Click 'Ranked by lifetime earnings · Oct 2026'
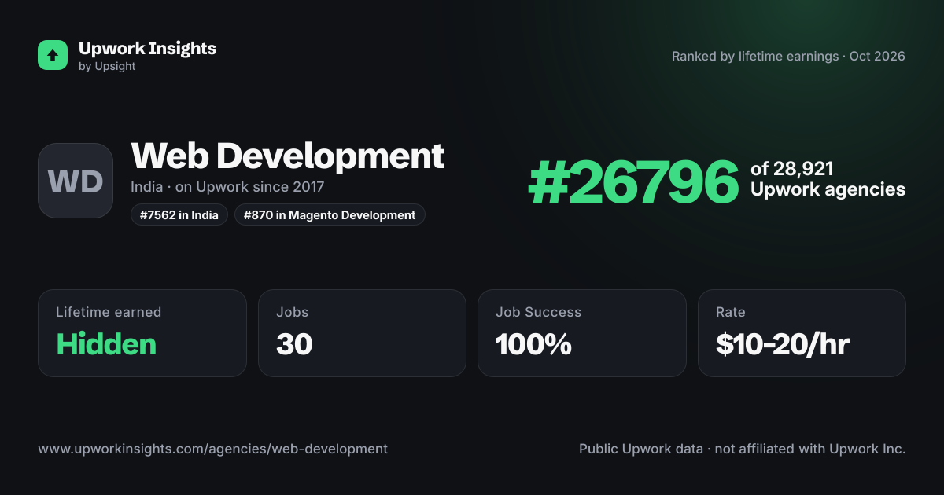The height and width of the screenshot is (495, 944). pos(788,57)
